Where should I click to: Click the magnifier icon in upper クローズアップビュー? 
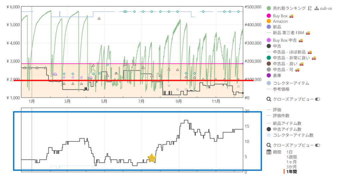point(269,99)
